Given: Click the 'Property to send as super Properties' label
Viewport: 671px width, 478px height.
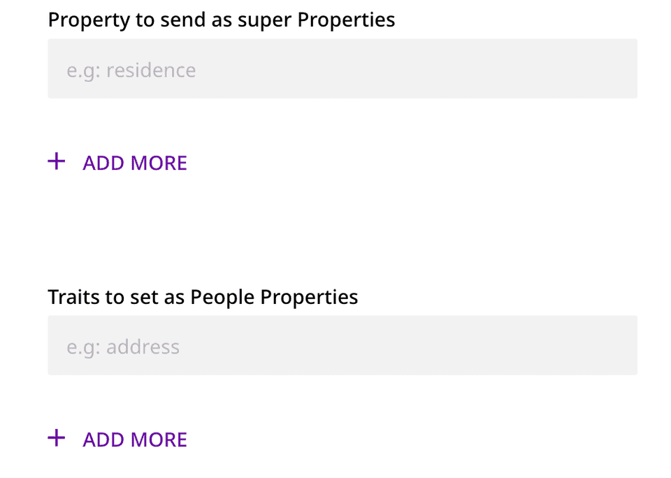Looking at the screenshot, I should coord(222,20).
